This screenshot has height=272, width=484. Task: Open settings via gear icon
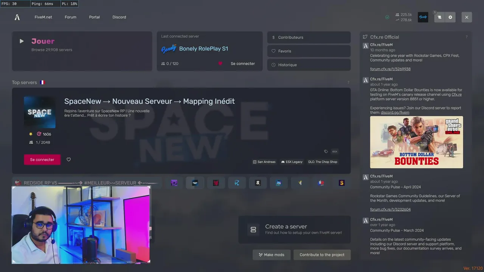pos(450,17)
